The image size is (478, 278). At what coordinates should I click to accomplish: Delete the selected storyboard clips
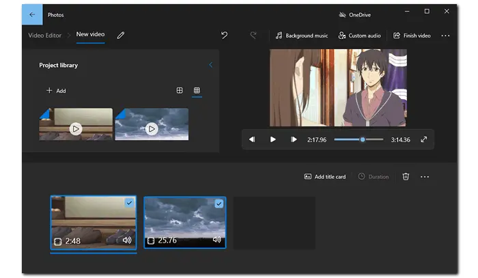pyautogui.click(x=406, y=177)
